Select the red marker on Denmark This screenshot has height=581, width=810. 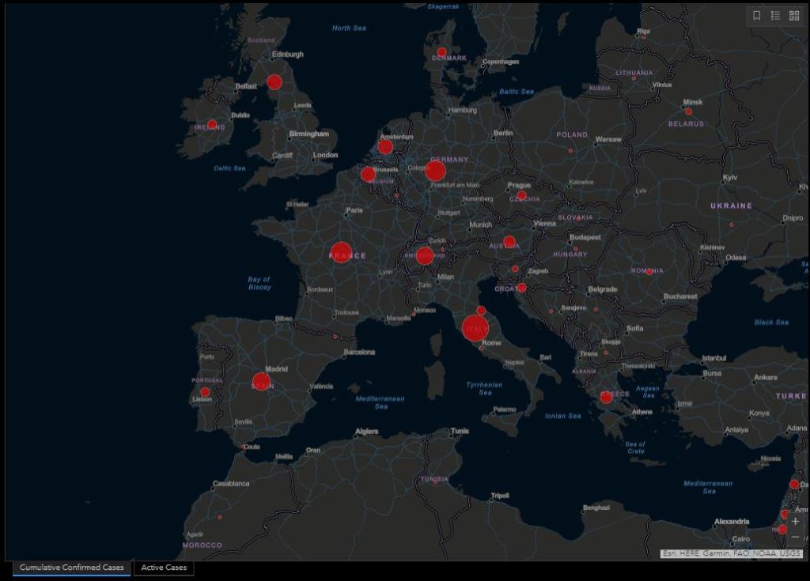[x=441, y=52]
